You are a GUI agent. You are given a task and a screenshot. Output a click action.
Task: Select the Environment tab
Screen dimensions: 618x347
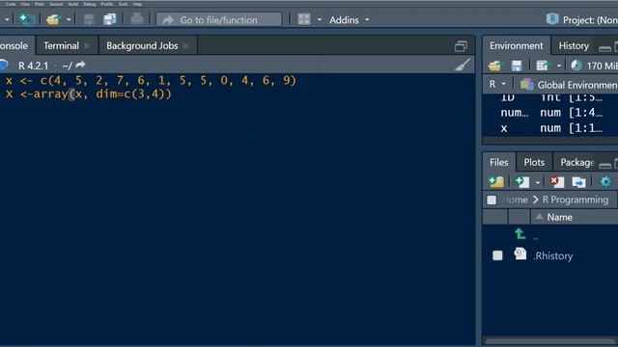point(517,45)
